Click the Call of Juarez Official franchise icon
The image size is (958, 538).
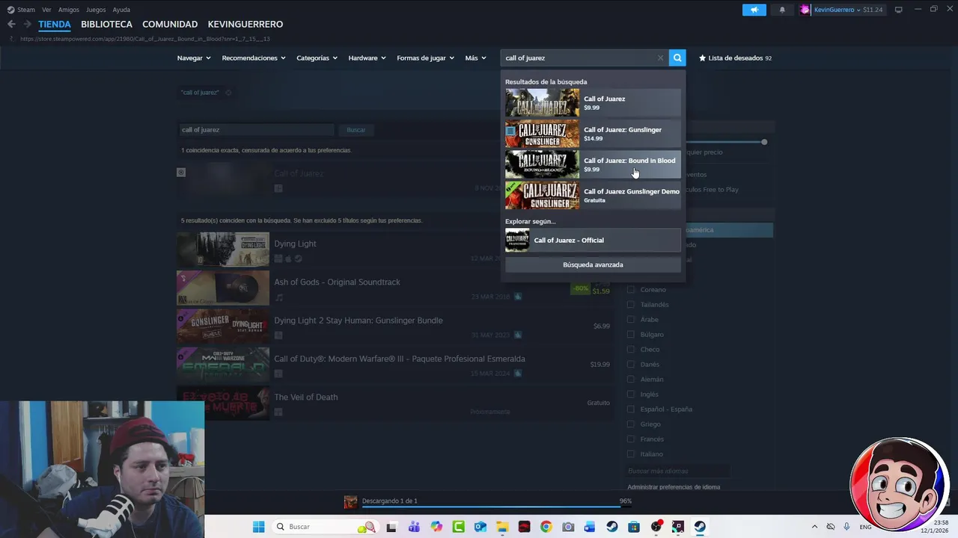pos(517,240)
